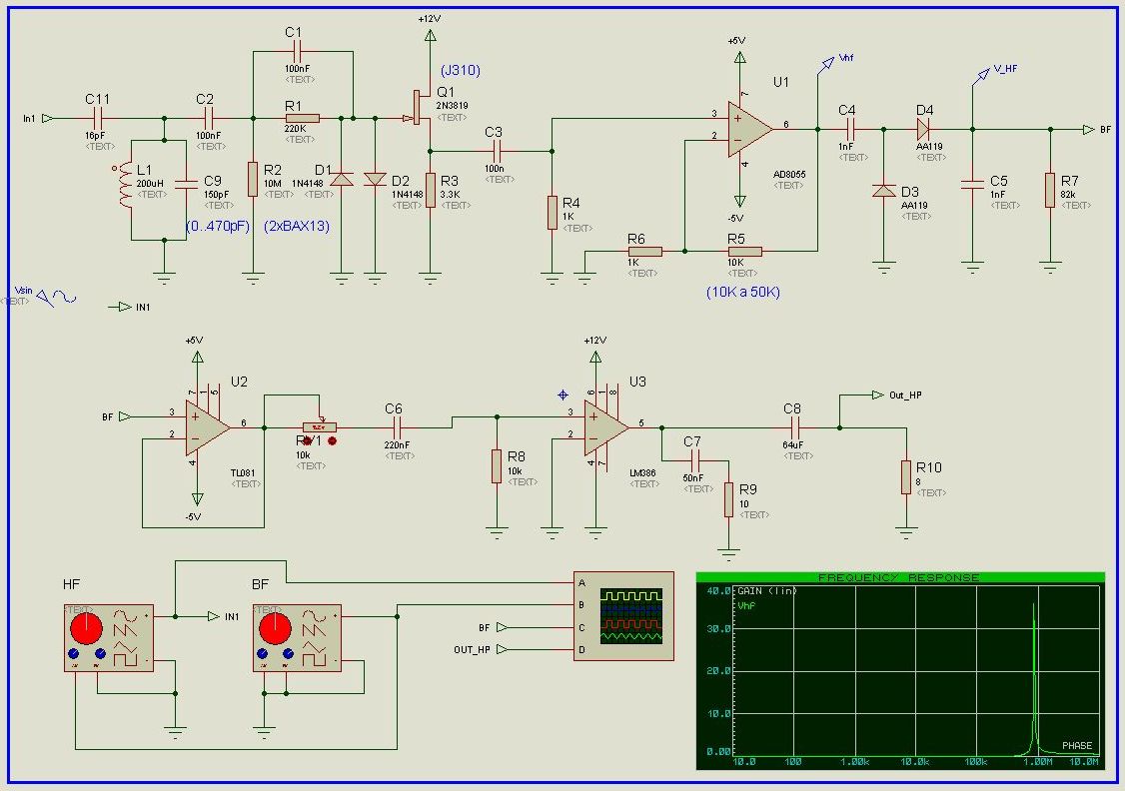
Task: Select resistor R2 10M symbol
Action: [x=253, y=180]
